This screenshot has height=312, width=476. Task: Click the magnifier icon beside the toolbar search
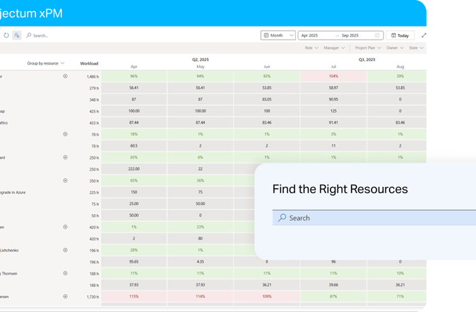coord(29,35)
